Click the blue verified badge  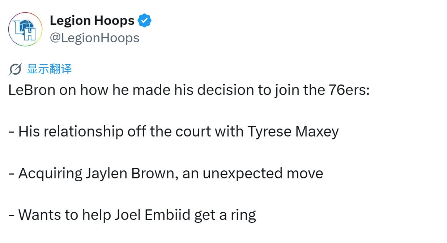[145, 21]
